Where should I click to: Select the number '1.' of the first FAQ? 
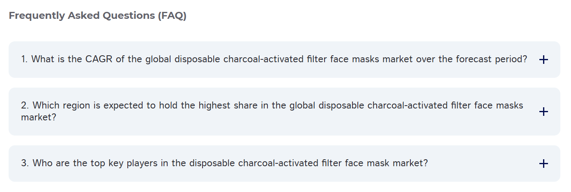click(25, 59)
